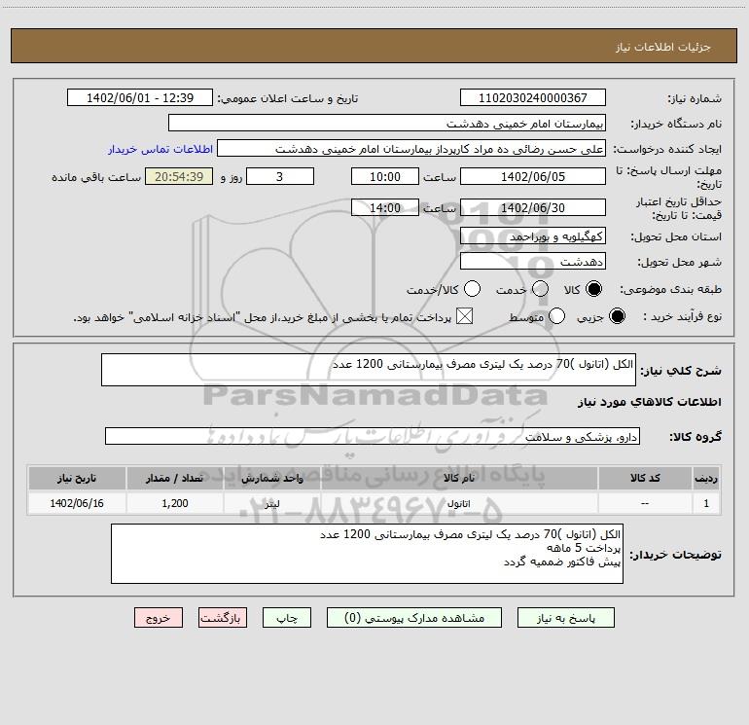Select the خدمت radio button
749x725 pixels.
(x=540, y=289)
